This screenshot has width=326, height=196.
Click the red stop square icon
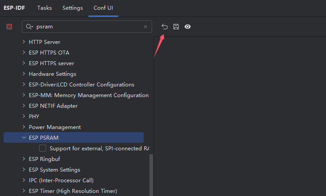tap(9, 27)
